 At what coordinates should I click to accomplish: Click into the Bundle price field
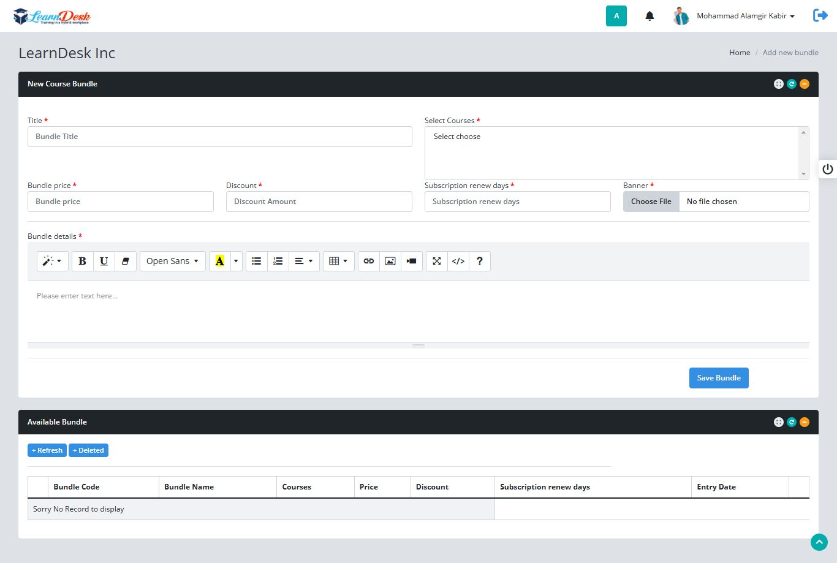pyautogui.click(x=121, y=202)
